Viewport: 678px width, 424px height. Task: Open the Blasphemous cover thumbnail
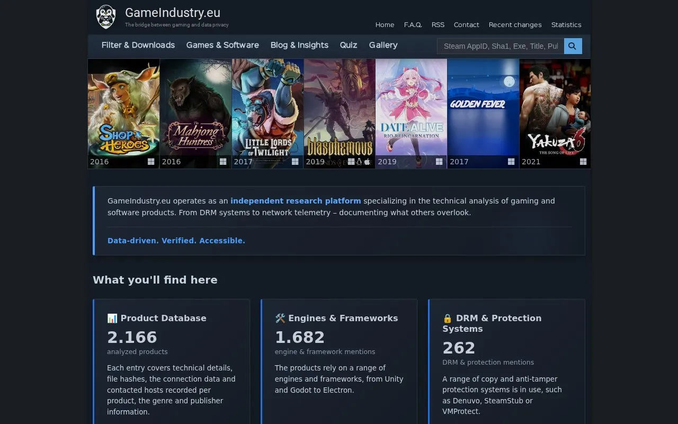340,113
